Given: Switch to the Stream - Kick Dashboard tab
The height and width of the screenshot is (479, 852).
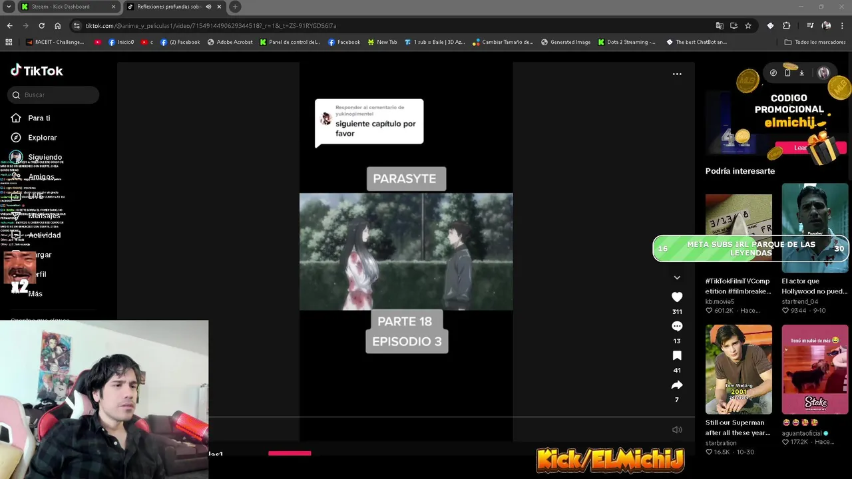Looking at the screenshot, I should 67,7.
